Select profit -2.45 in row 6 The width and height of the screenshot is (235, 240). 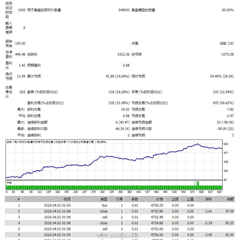tap(208, 235)
